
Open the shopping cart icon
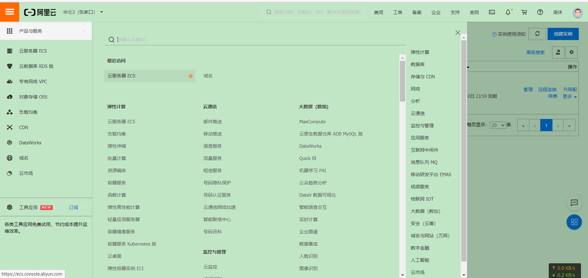(524, 12)
